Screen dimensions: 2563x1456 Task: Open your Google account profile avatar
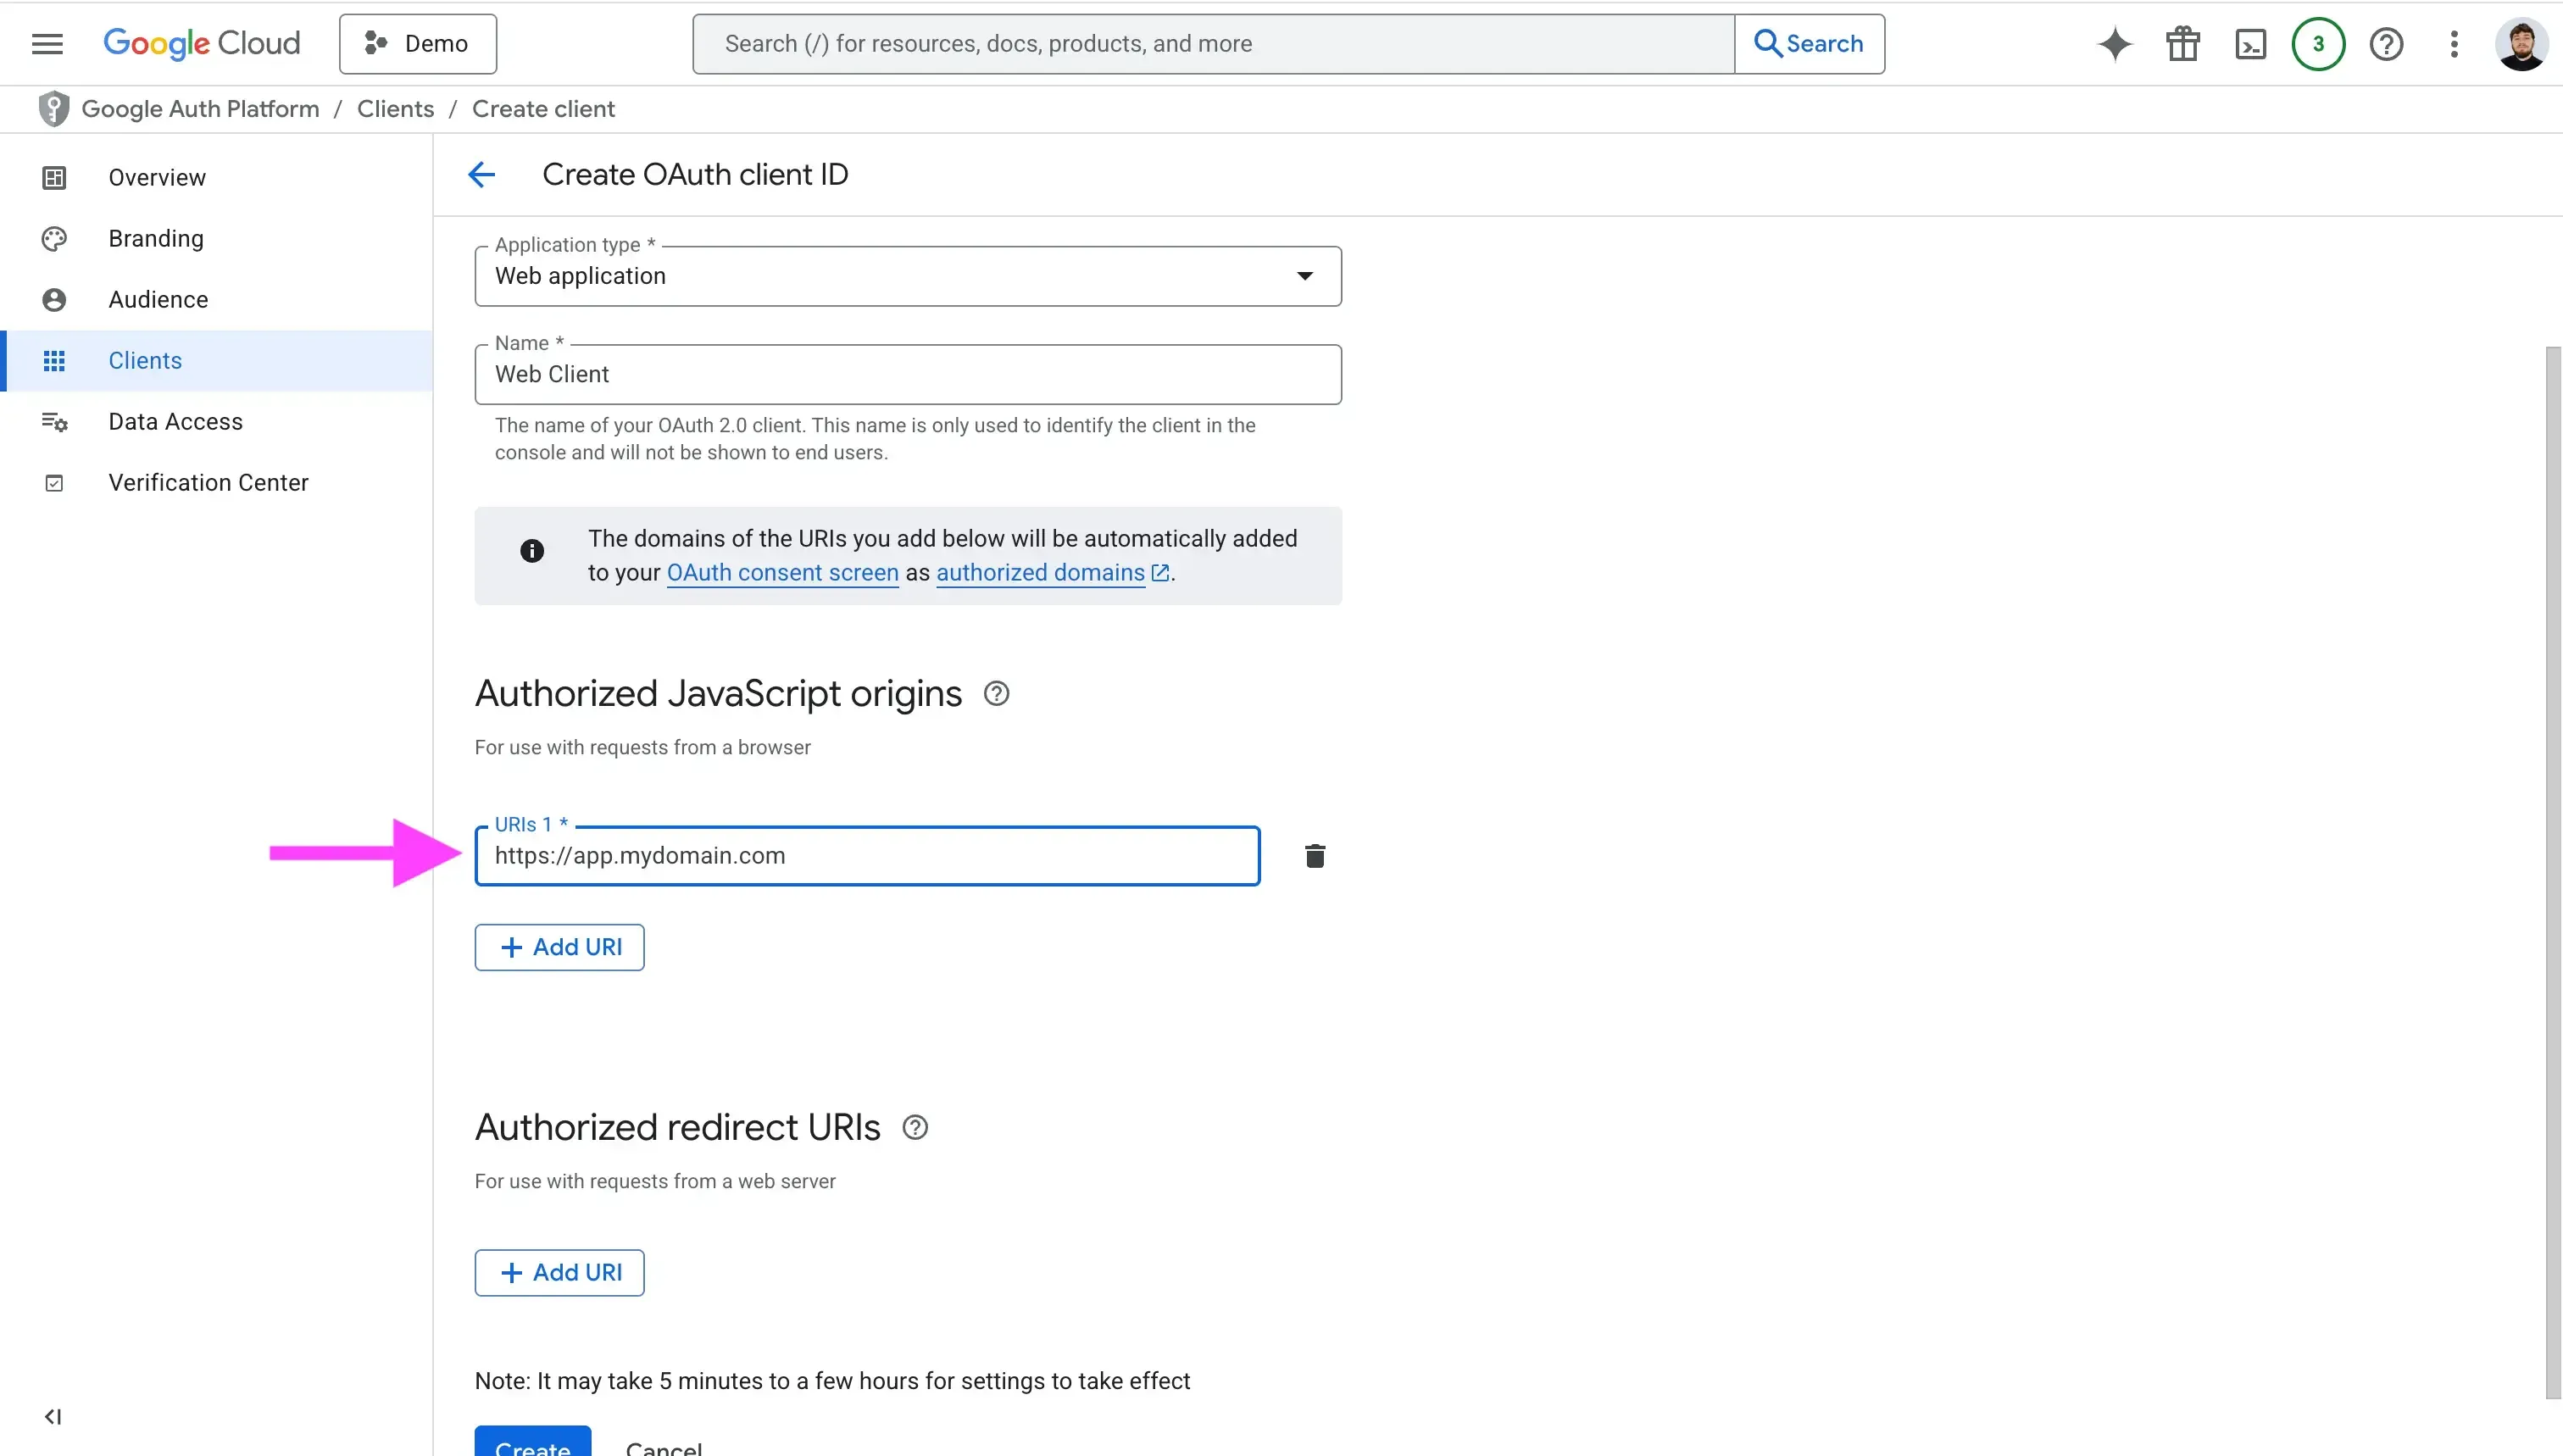(x=2522, y=43)
